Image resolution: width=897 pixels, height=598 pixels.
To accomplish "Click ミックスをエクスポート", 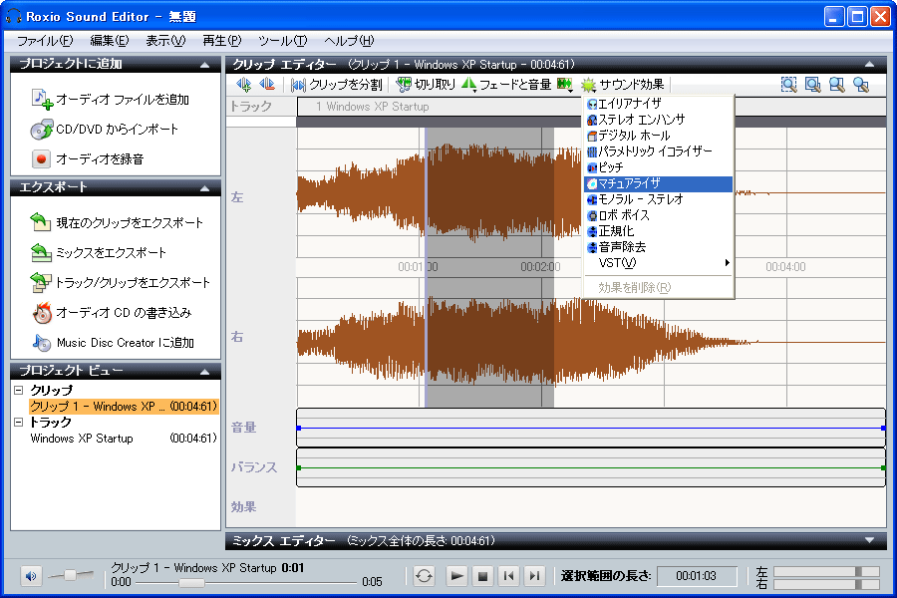I will [99, 253].
